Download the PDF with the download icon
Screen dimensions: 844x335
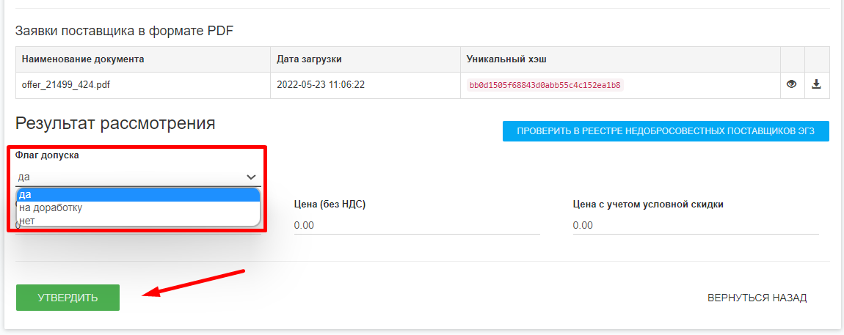click(816, 84)
